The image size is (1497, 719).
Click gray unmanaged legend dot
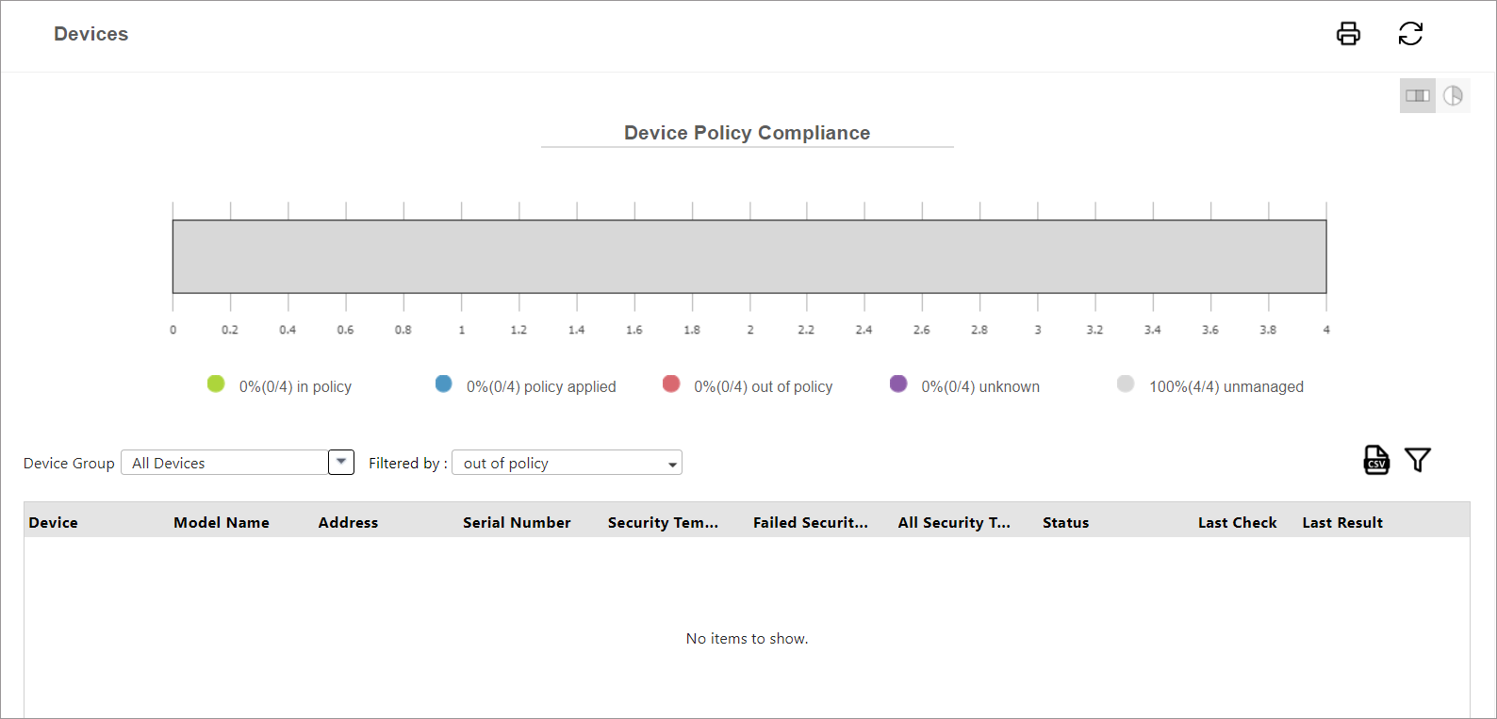coord(1126,384)
